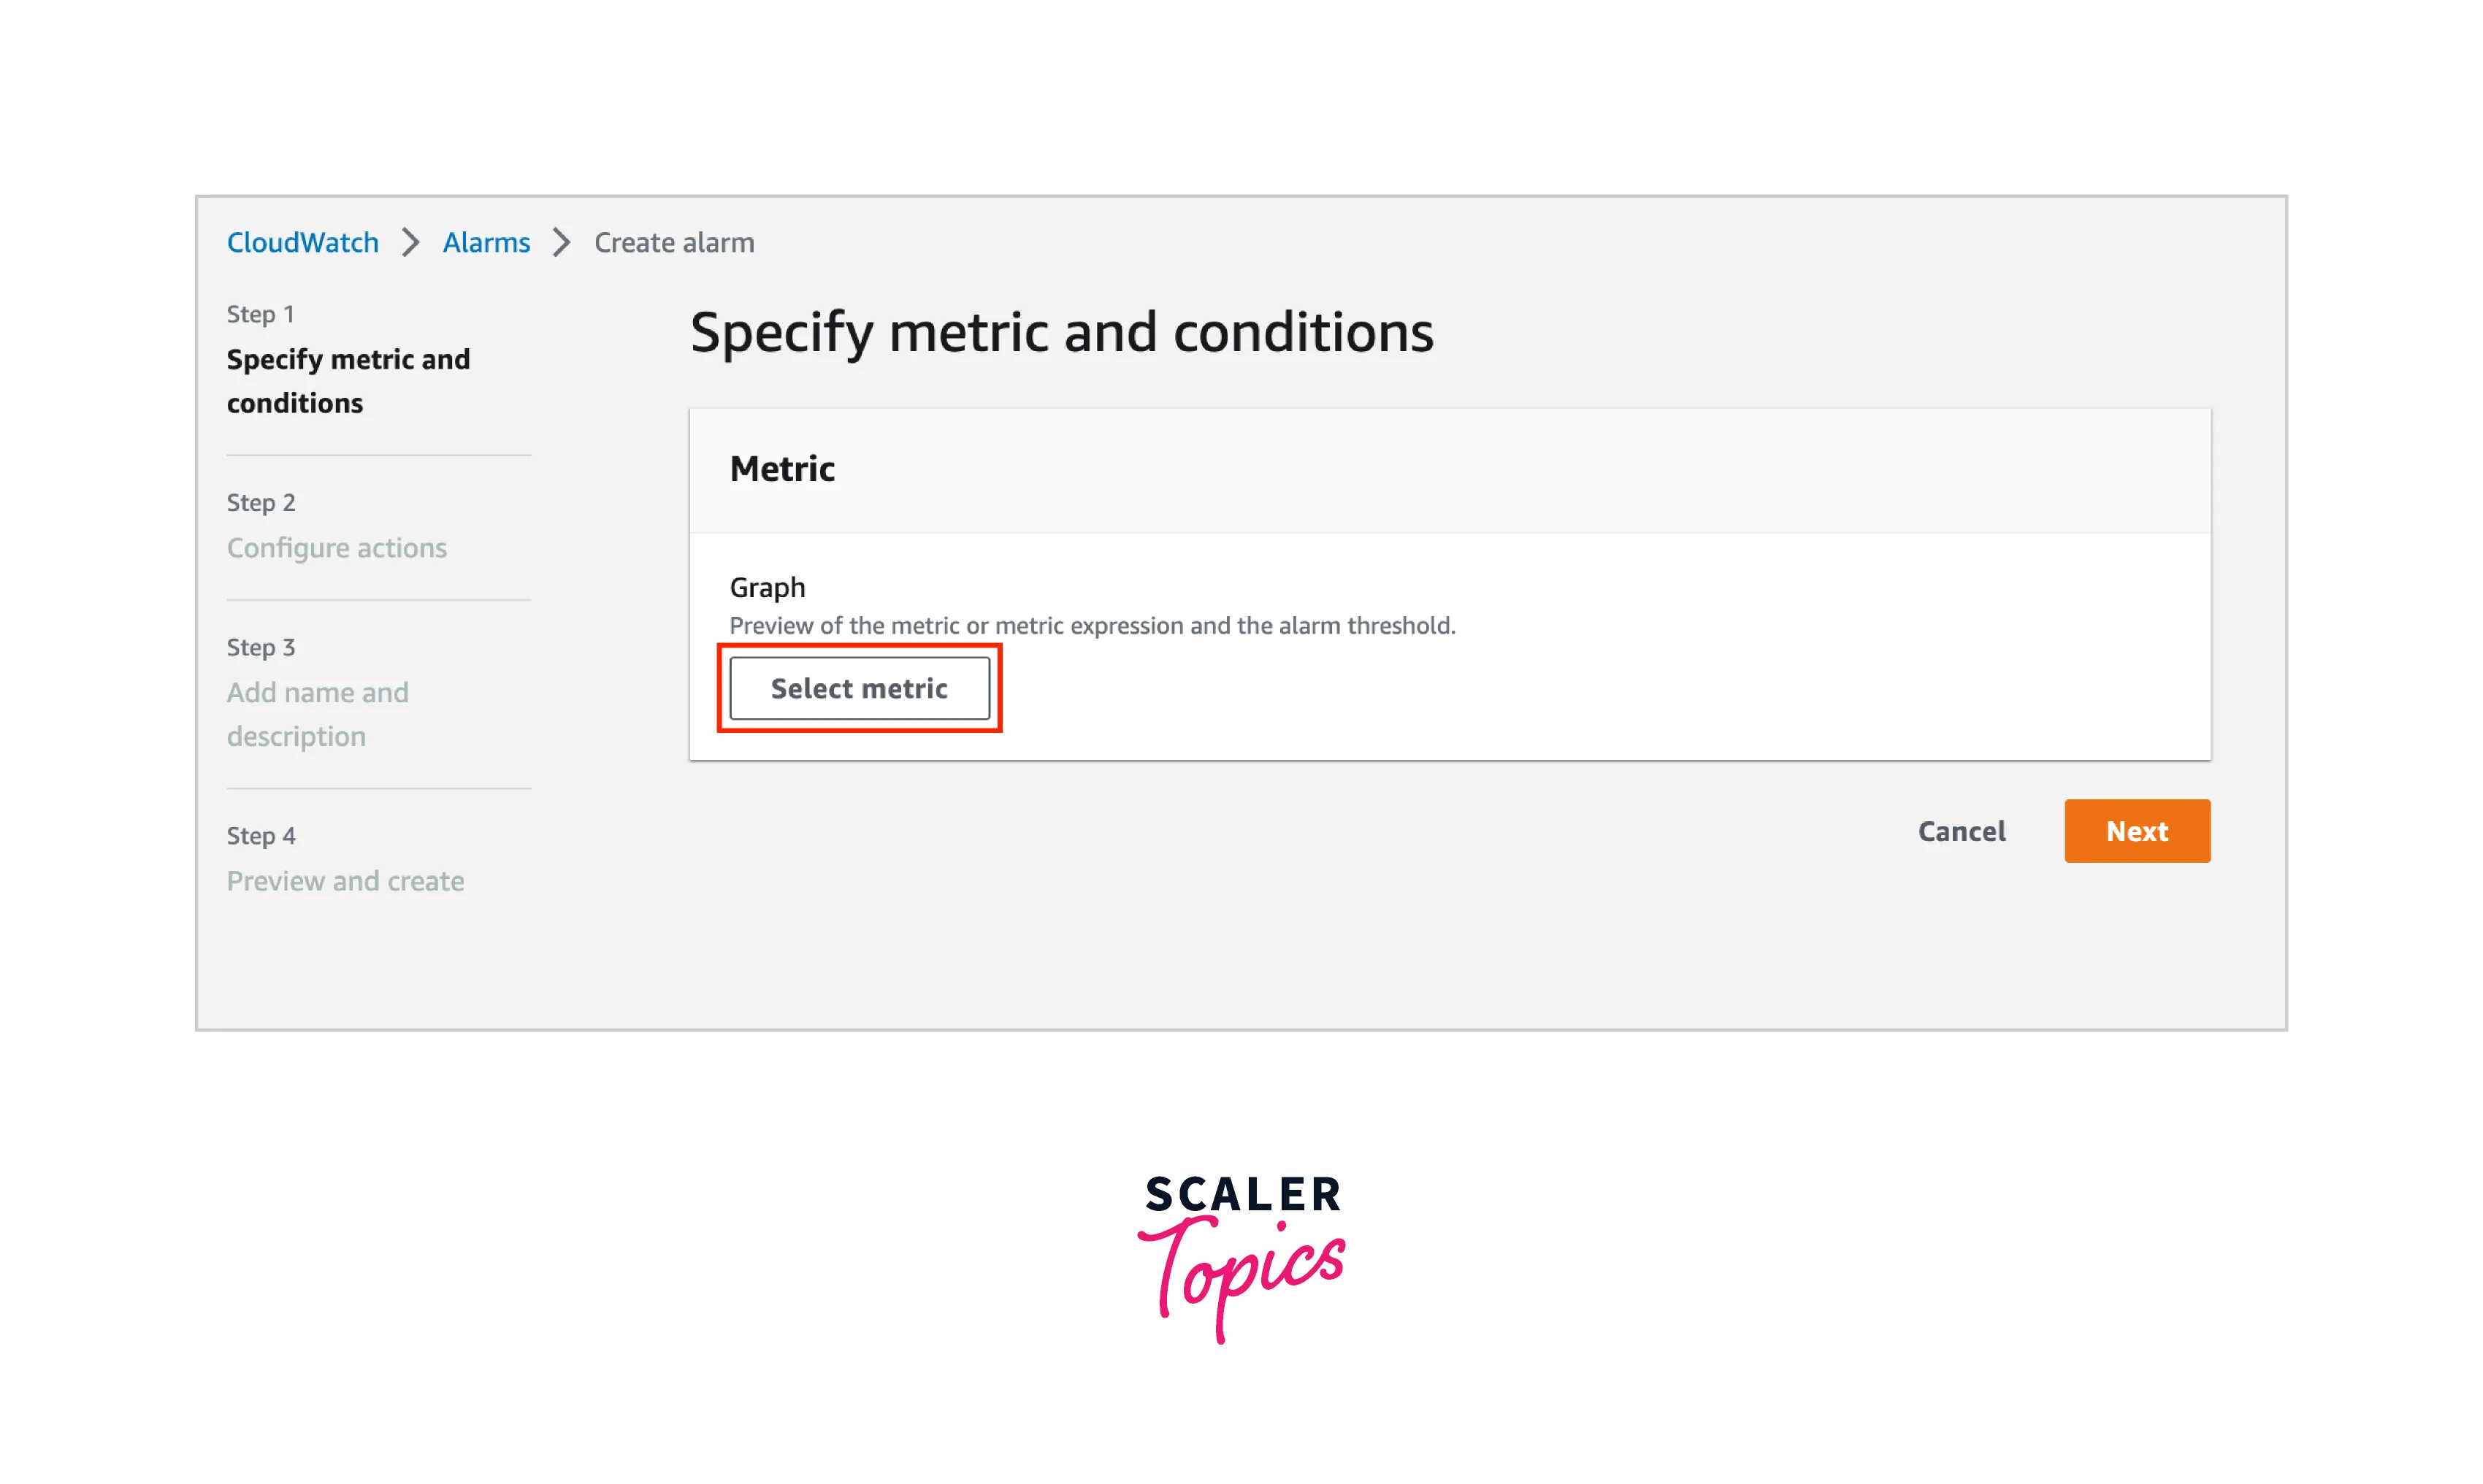This screenshot has height=1484, width=2483.
Task: Open the Add name and description step
Action: point(317,714)
